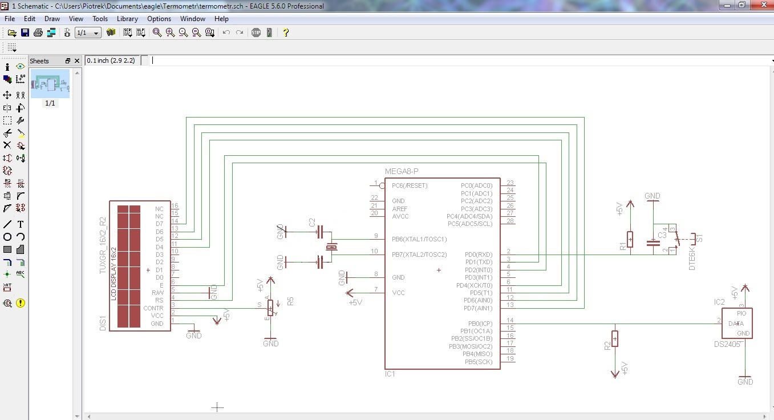Activate the Text tool

[x=21, y=224]
